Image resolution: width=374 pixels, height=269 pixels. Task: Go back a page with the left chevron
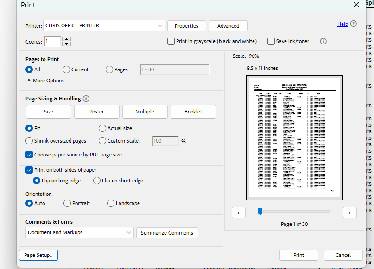pos(239,212)
